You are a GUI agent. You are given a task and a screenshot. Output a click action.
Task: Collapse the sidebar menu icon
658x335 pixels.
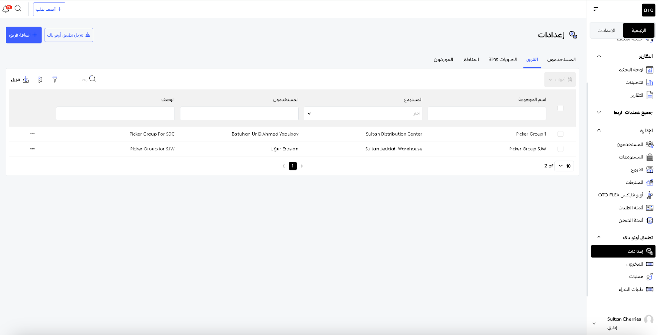pos(595,9)
